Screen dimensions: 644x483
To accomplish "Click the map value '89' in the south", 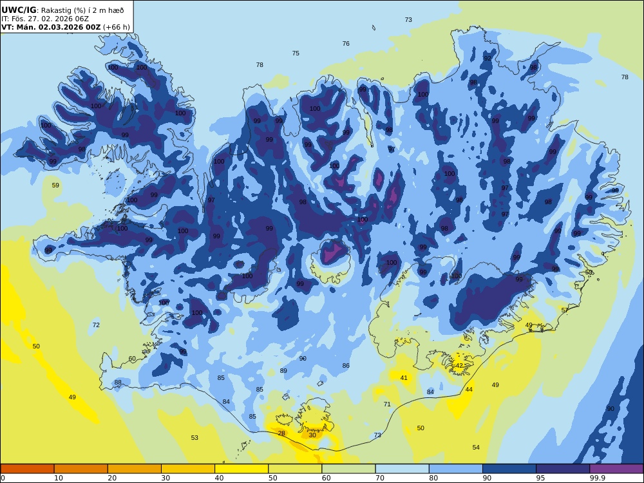I will point(283,370).
